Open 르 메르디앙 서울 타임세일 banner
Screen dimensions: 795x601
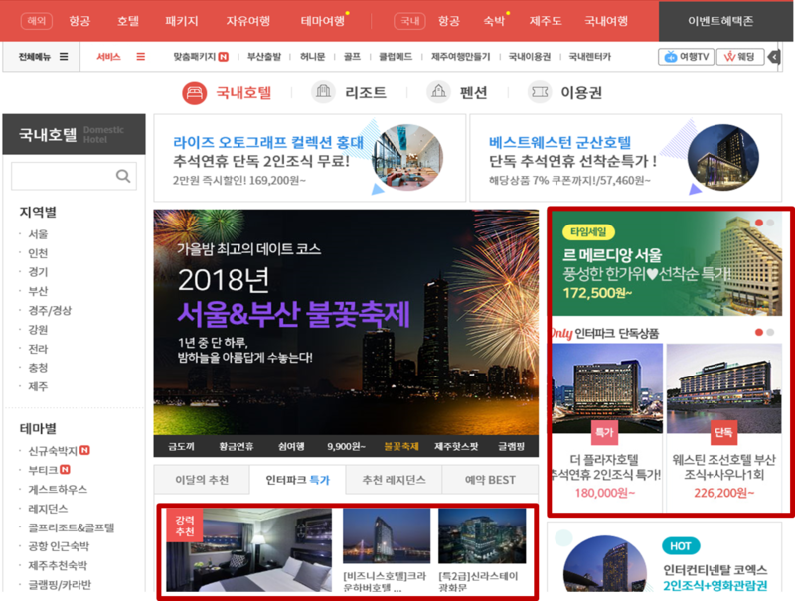pyautogui.click(x=667, y=263)
